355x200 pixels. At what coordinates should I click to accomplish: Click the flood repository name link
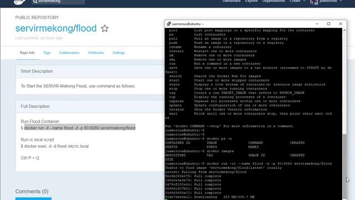click(86, 28)
